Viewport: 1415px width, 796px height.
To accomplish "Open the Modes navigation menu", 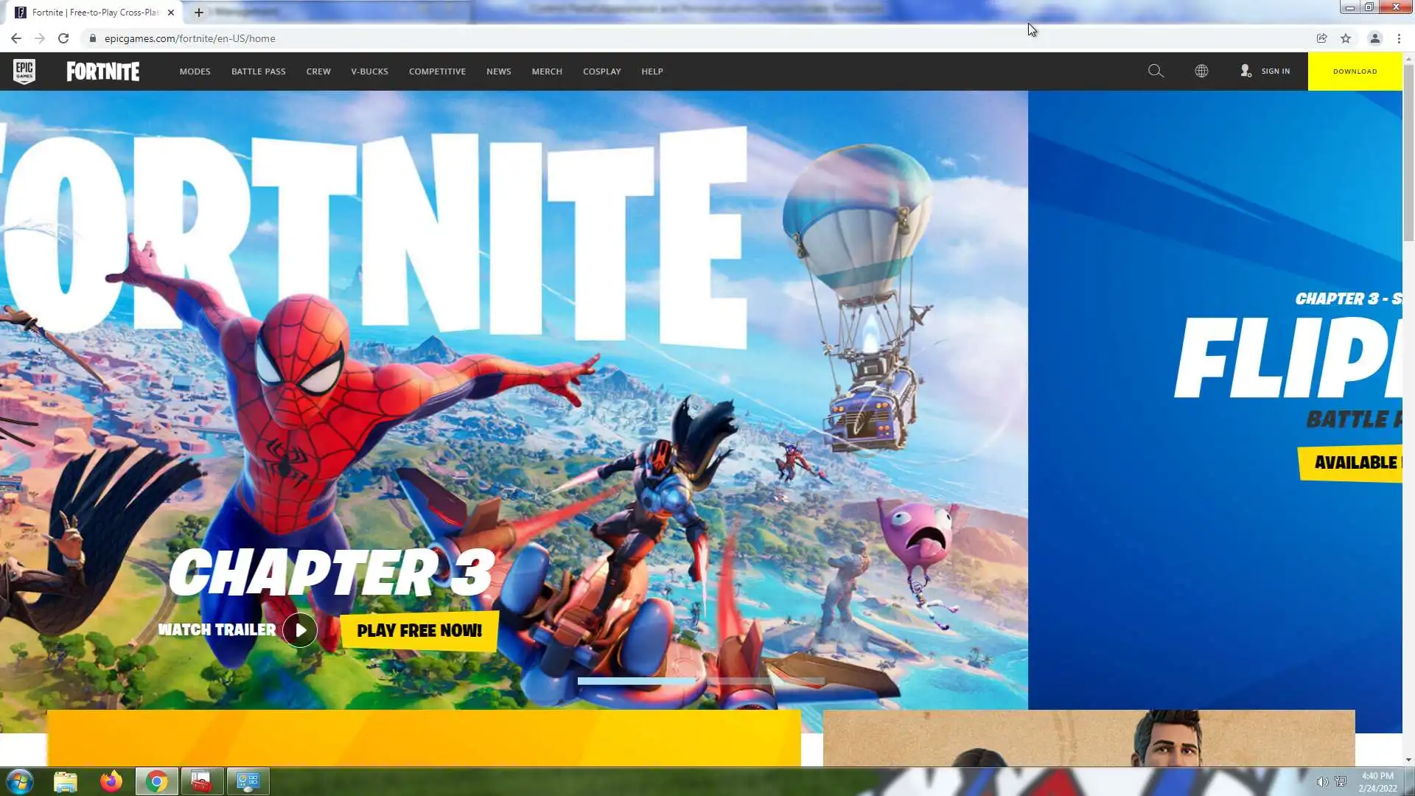I will [195, 71].
